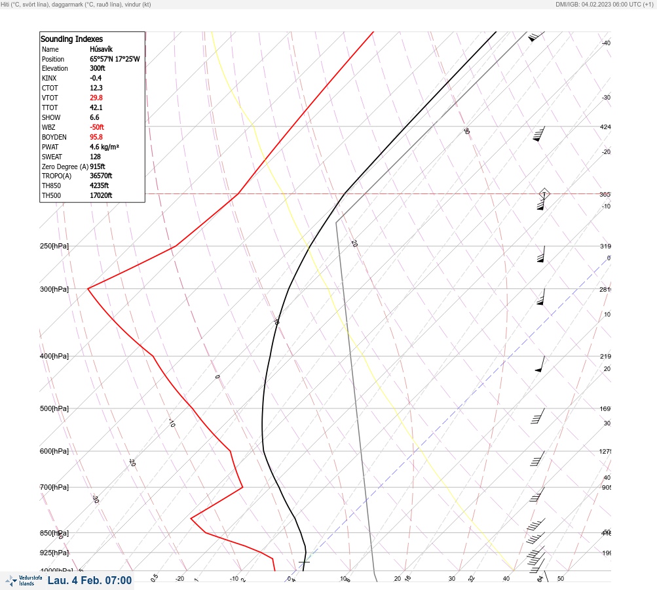Click the red VTOT value '29.8'

pyautogui.click(x=96, y=98)
